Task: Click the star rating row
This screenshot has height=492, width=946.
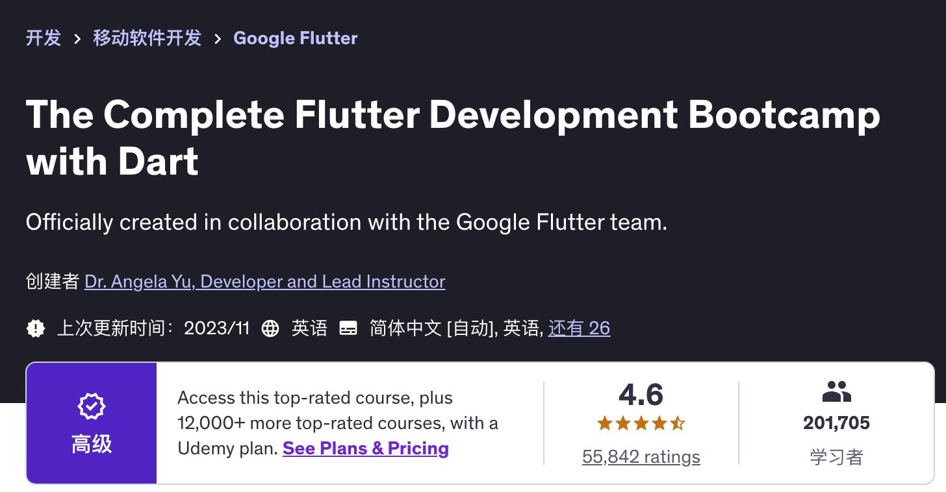Action: (x=641, y=424)
